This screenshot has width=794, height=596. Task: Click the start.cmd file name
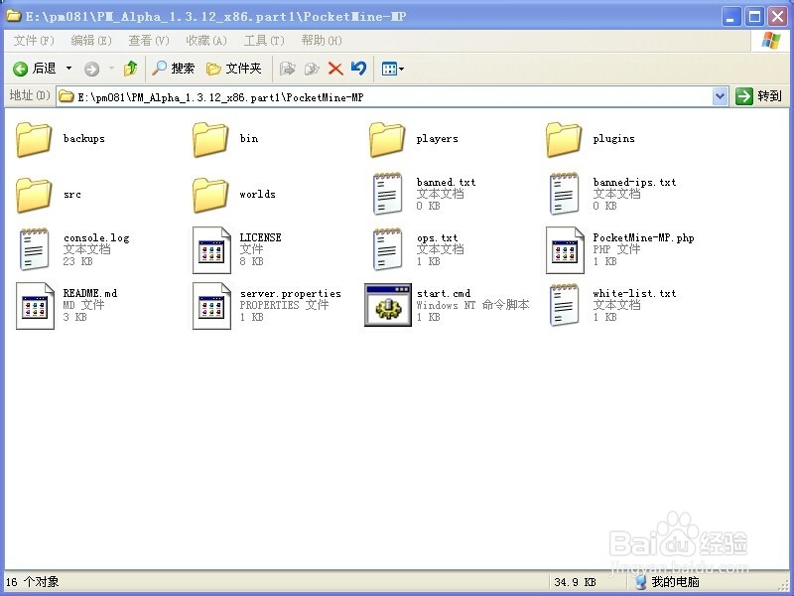click(x=444, y=293)
